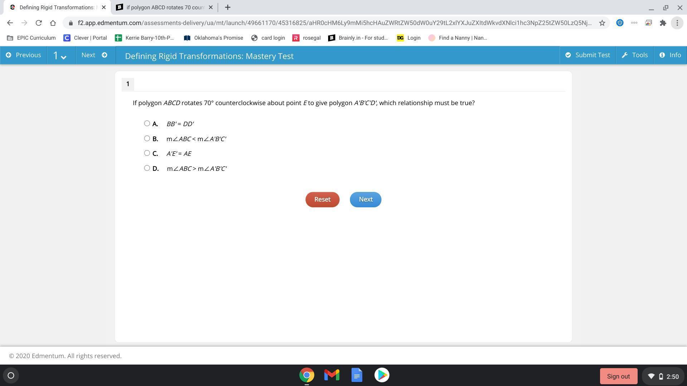Select answer A radio button BB' = DD'
The width and height of the screenshot is (687, 386).
pos(147,123)
